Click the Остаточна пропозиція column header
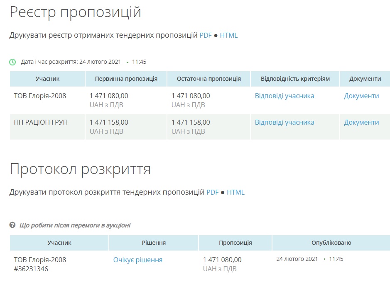The height and width of the screenshot is (287, 390). (x=208, y=79)
